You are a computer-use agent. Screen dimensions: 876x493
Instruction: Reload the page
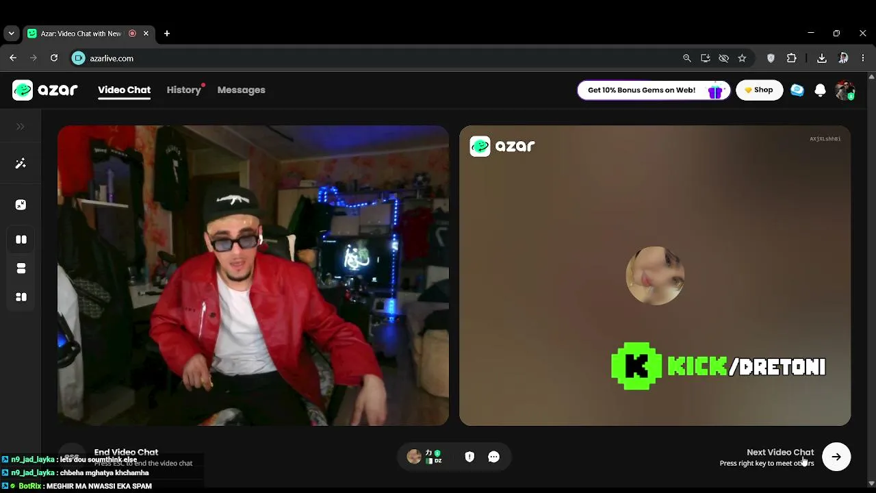click(x=54, y=58)
